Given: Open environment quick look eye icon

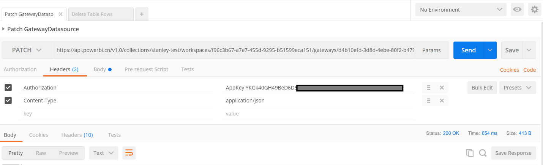Looking at the screenshot, I should (517, 9).
